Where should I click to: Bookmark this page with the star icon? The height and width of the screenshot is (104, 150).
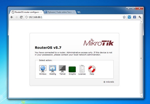point(124,17)
